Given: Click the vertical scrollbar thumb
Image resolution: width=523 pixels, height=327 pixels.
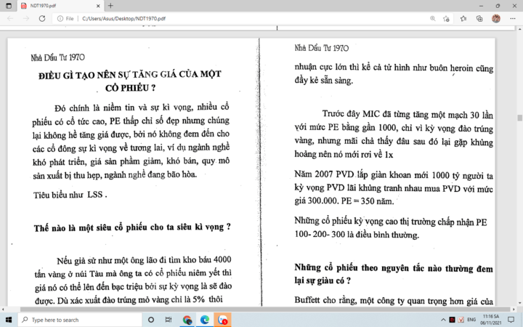Looking at the screenshot, I should tap(519, 118).
